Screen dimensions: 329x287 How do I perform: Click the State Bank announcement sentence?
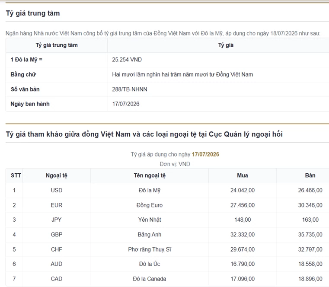[163, 33]
